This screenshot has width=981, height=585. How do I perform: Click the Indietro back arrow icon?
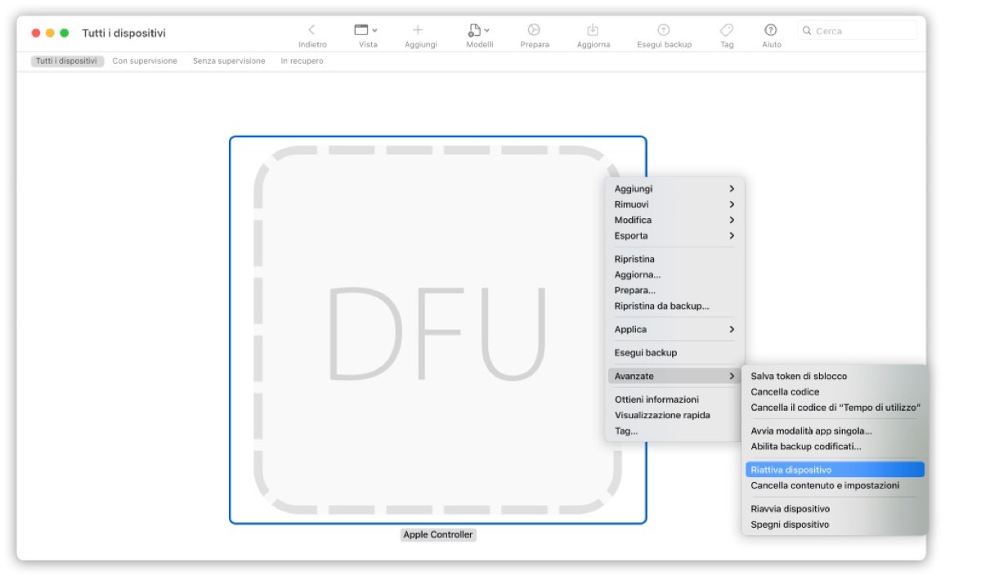311,30
